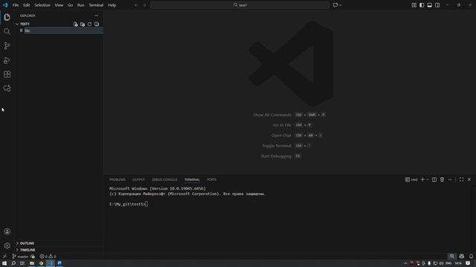Open the Extensions view
The height and width of the screenshot is (267, 476).
[x=7, y=74]
